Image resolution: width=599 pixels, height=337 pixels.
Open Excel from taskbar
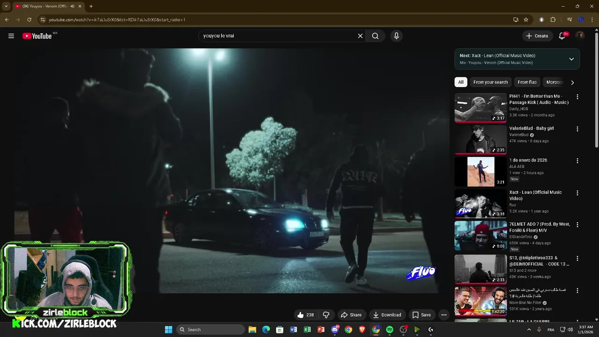coord(307,330)
